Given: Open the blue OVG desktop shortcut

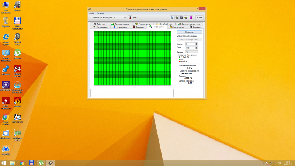Looking at the screenshot, I should click(x=6, y=151).
